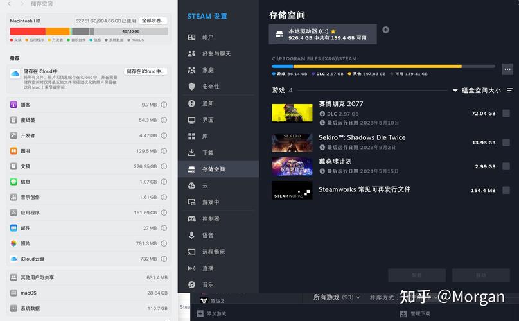Image resolution: width=519 pixels, height=321 pixels.
Task: Open the 安全性 security settings
Action: [x=218, y=87]
